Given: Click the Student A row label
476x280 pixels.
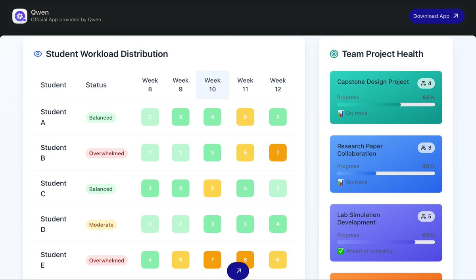Looking at the screenshot, I should pyautogui.click(x=54, y=117).
